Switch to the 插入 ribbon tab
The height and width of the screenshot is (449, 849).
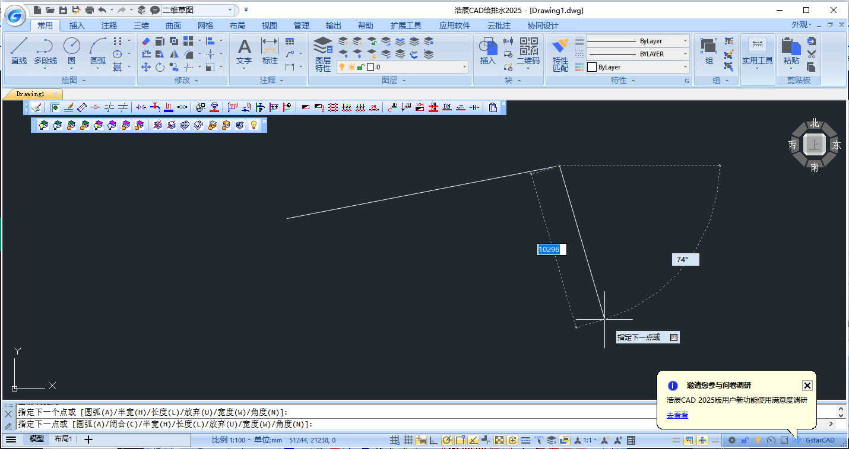77,26
